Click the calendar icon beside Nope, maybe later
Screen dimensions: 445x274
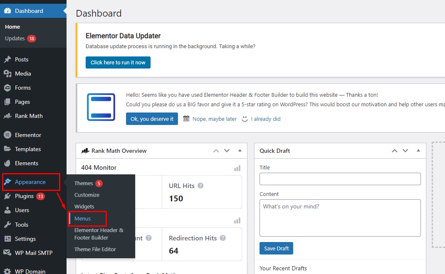186,118
